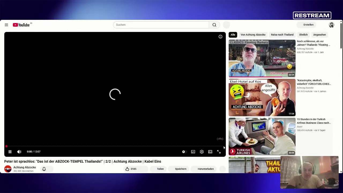Open the AlexV channel name

tap(300, 127)
